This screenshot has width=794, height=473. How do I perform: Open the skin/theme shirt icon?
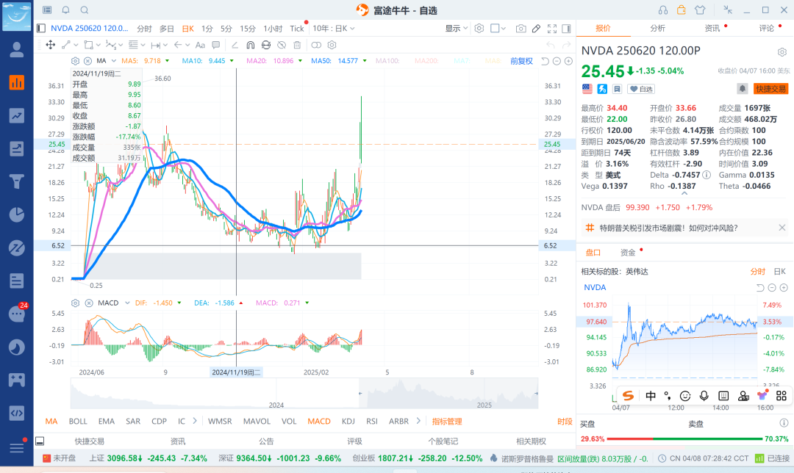click(x=700, y=10)
